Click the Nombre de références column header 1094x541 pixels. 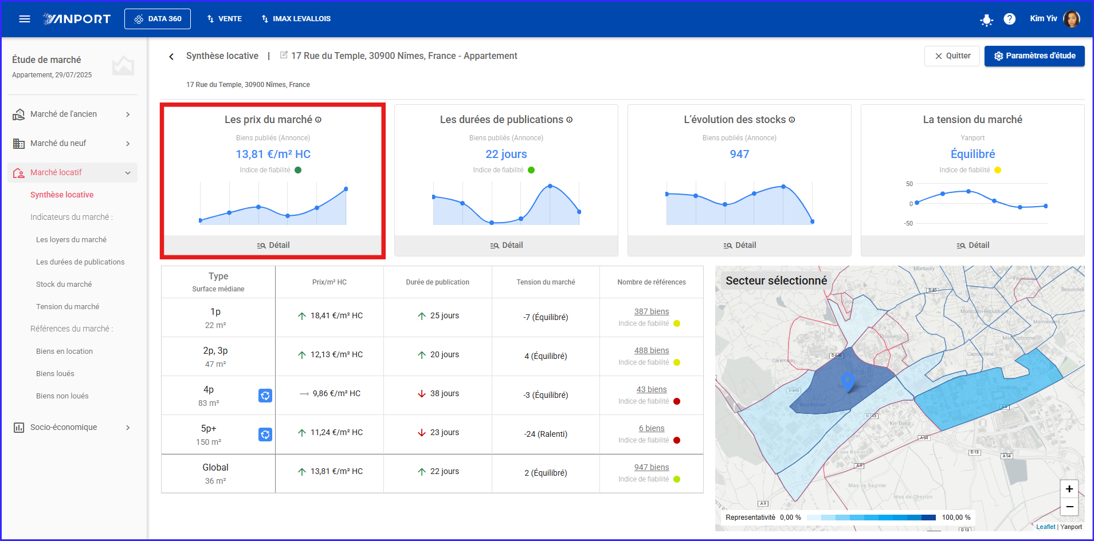coord(652,282)
